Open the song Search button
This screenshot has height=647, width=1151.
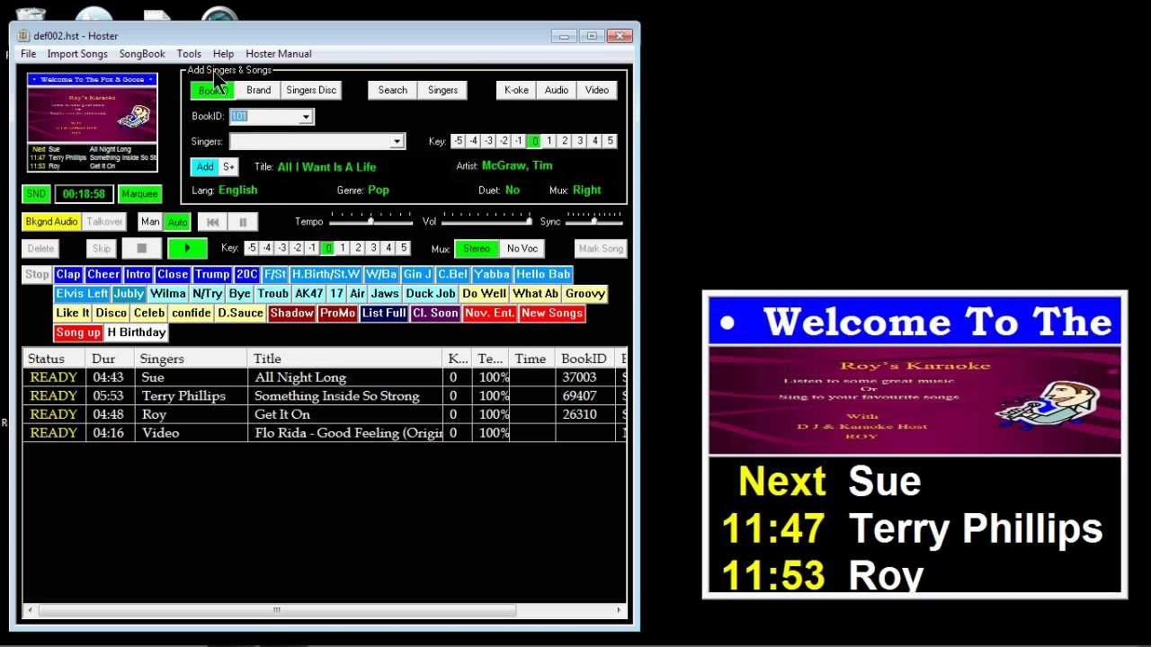(x=392, y=90)
